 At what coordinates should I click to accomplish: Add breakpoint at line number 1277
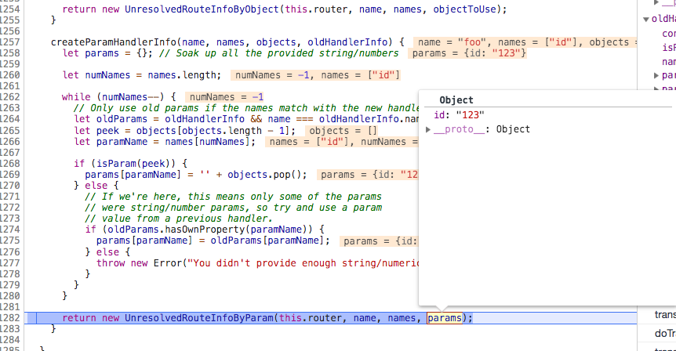pyautogui.click(x=10, y=263)
